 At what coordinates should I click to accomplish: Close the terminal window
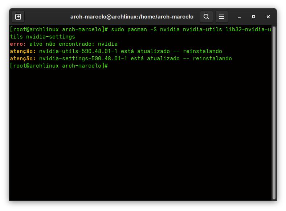click(x=268, y=17)
